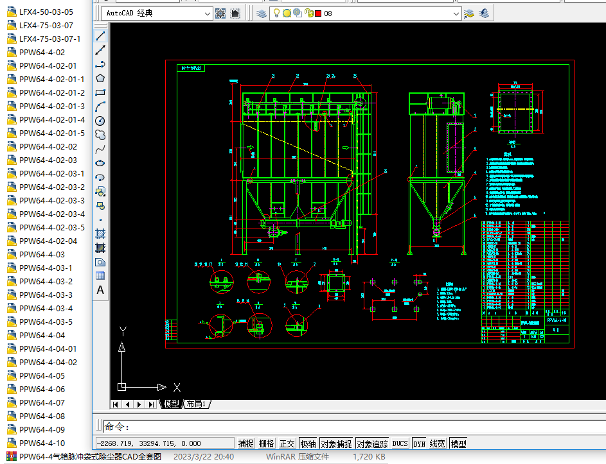This screenshot has width=606, height=464.
Task: Select the Multiline Text tool
Action: [100, 290]
